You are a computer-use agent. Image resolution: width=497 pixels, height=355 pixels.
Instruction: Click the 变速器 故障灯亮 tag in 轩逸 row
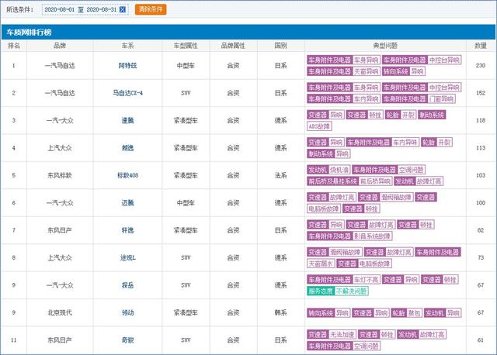click(x=370, y=225)
